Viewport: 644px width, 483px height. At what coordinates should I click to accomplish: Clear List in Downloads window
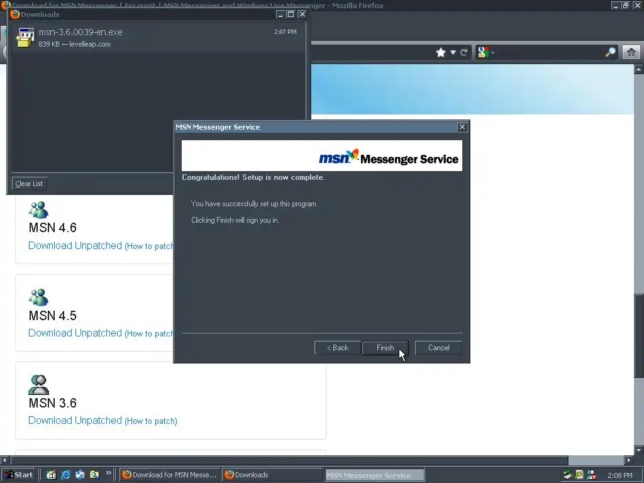[29, 184]
